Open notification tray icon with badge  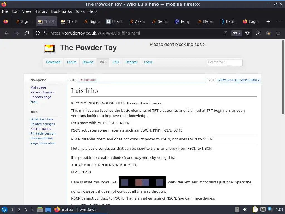click(270, 209)
